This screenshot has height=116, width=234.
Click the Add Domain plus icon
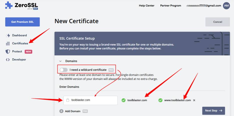tap(61, 111)
